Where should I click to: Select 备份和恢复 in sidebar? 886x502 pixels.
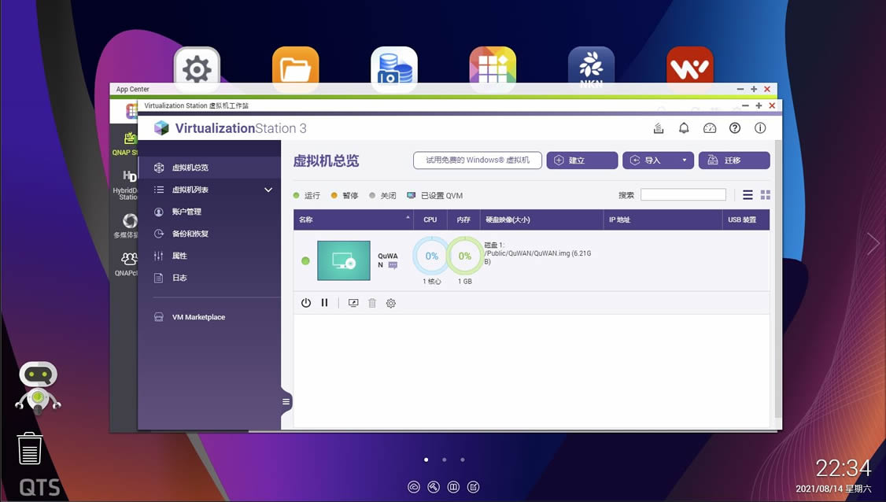point(209,234)
